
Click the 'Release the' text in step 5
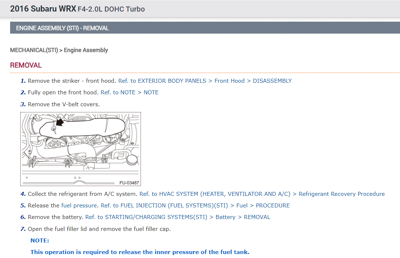coord(44,206)
